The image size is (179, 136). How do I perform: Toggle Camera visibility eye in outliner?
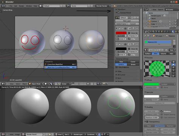point(170,21)
